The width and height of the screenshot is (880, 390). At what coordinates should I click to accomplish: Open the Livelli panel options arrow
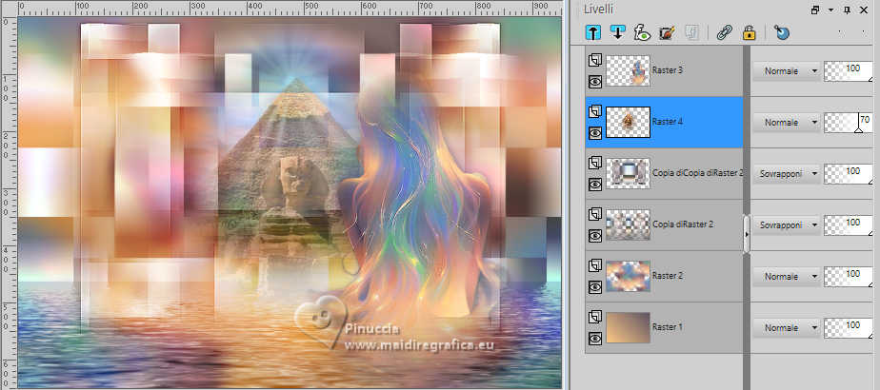coord(830,10)
